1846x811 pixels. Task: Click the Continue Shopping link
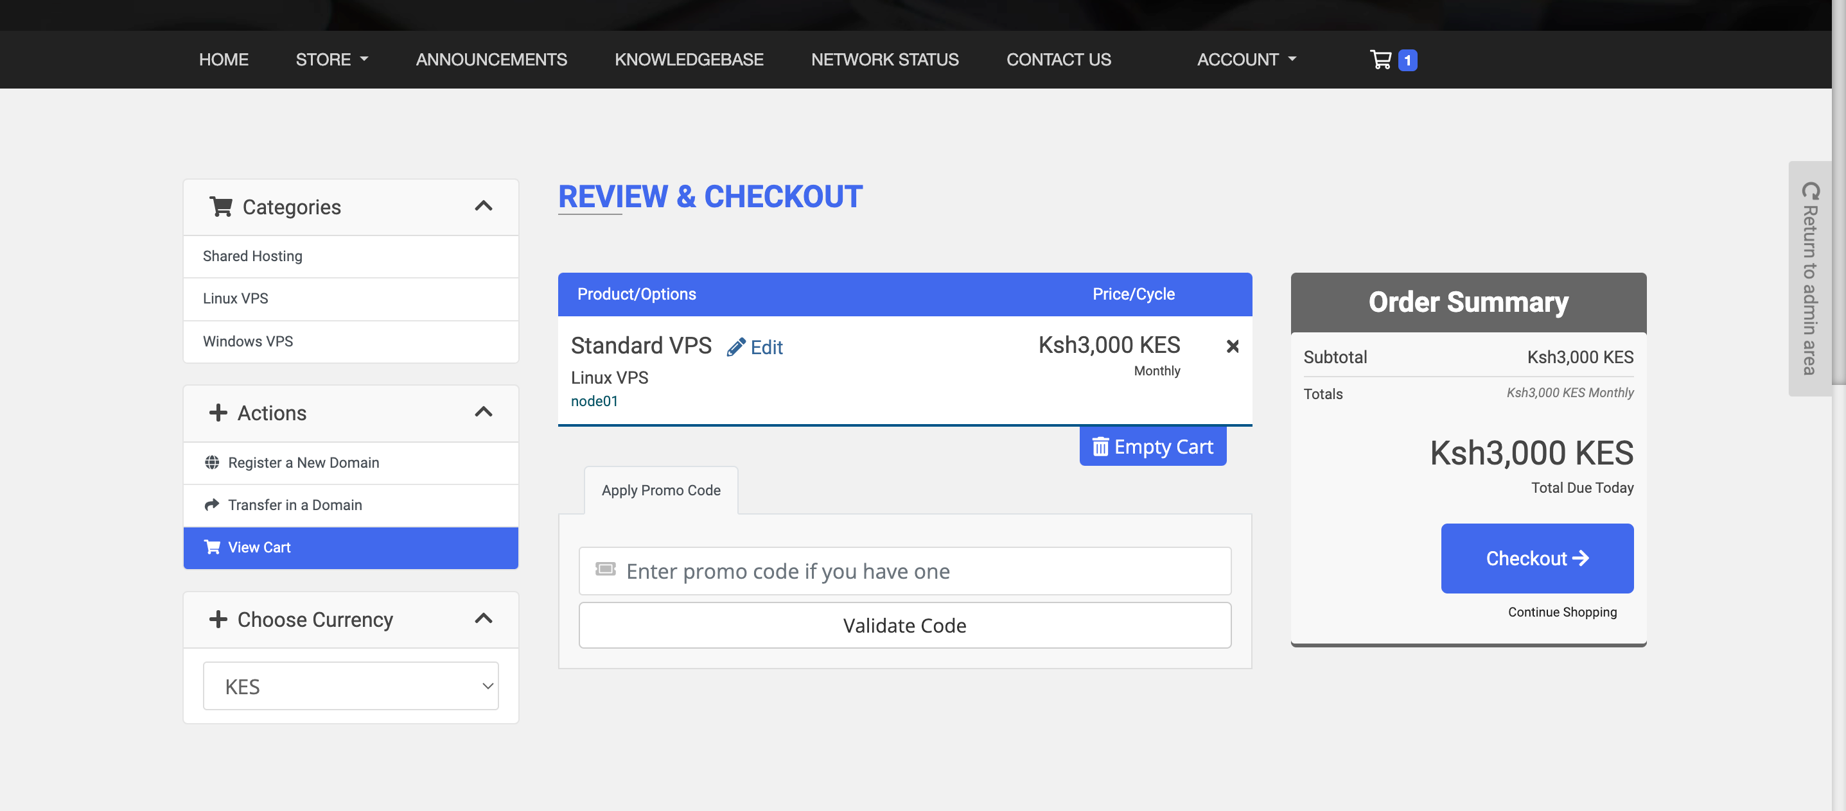[1561, 612]
